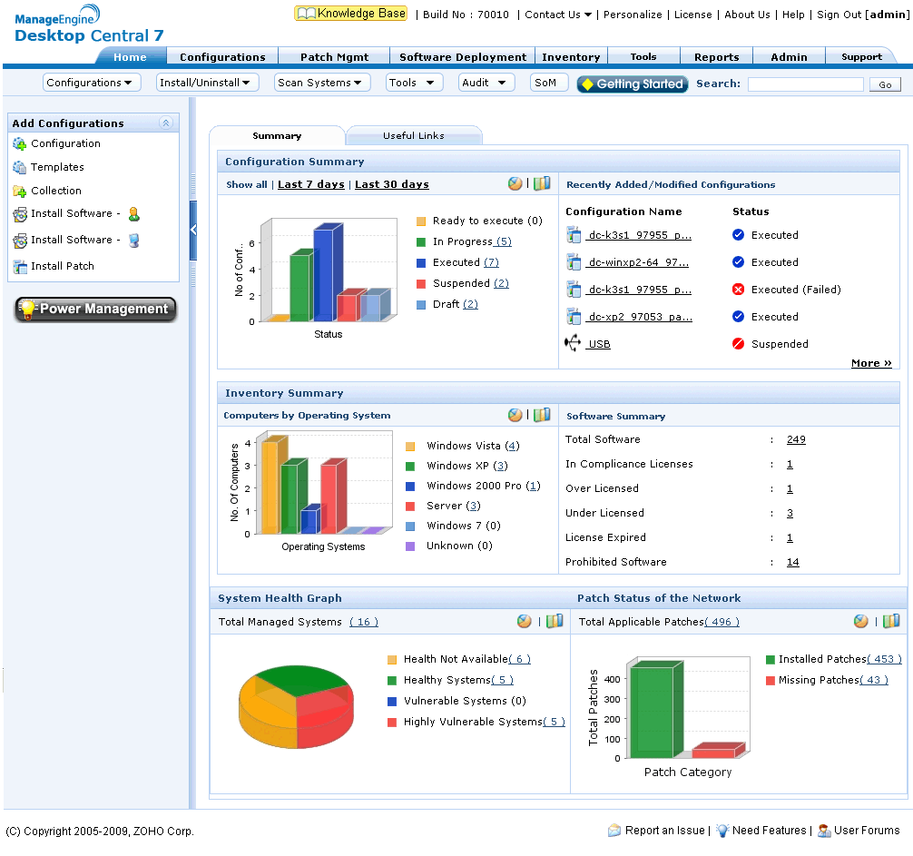Open the Configuration wizard icon in sidebar
Screen dimensions: 913x856
point(19,143)
